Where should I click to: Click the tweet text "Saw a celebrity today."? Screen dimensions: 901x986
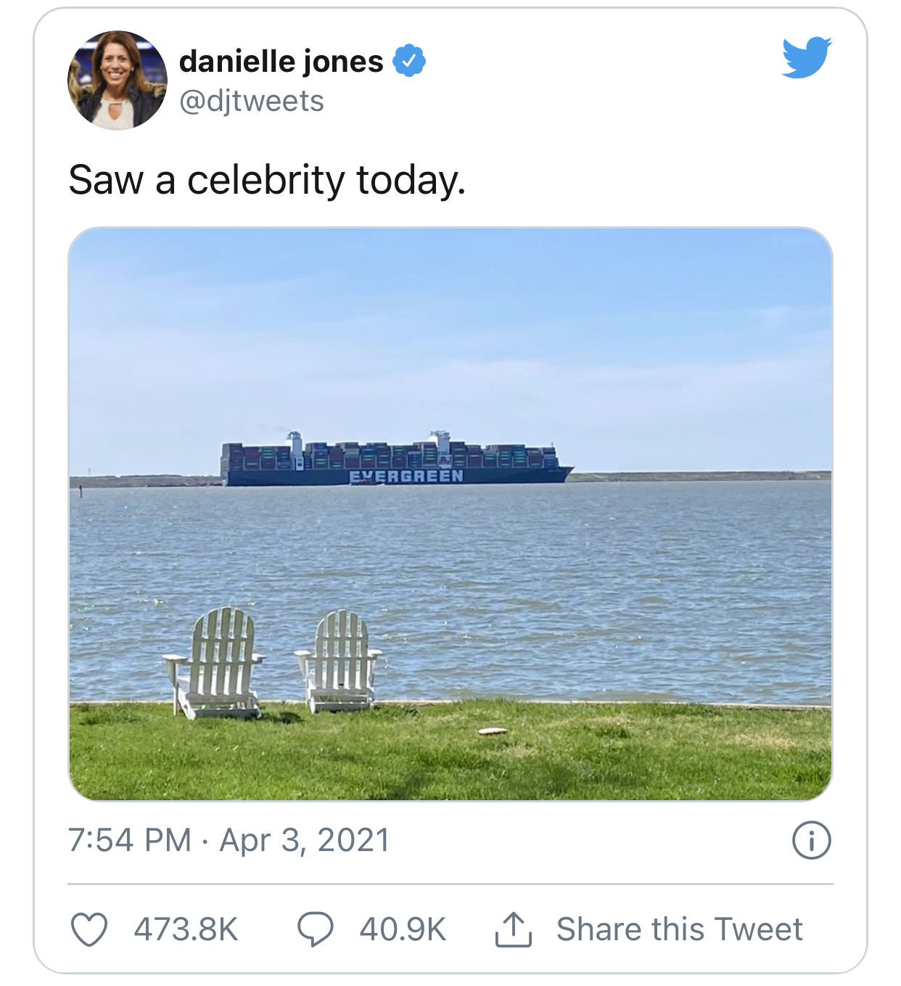point(267,180)
